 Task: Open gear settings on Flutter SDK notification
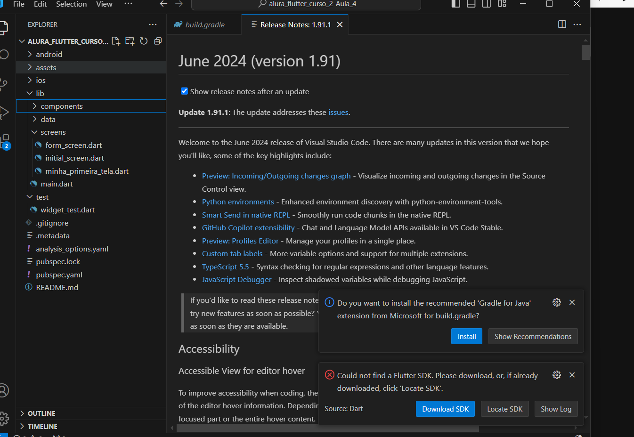(x=557, y=375)
